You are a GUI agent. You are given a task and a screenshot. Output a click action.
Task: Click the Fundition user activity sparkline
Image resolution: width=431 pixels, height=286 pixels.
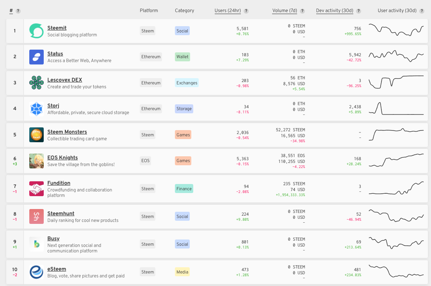point(396,188)
